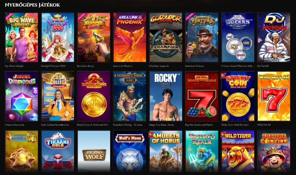Launch 9 Coins Grand Platinum Edition
Viewport: 296px width, 175px height.
(x=238, y=37)
